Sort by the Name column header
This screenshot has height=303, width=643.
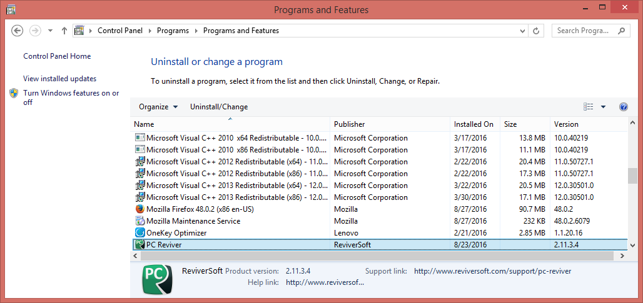tap(230, 124)
